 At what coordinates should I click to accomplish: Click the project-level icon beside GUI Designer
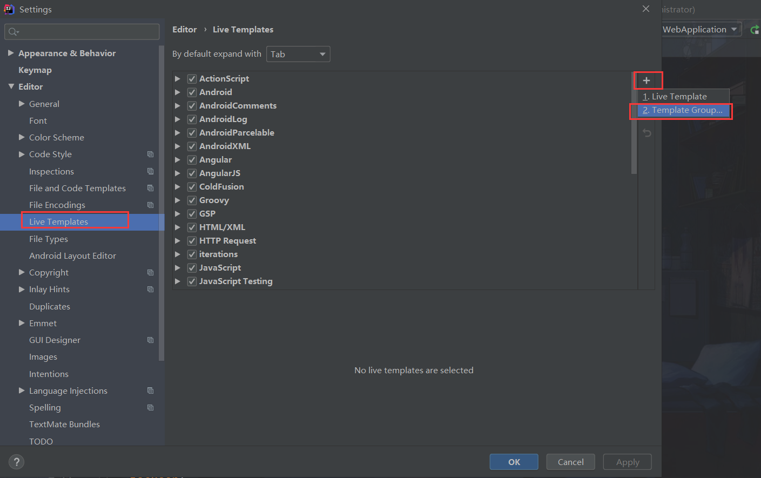tap(151, 340)
